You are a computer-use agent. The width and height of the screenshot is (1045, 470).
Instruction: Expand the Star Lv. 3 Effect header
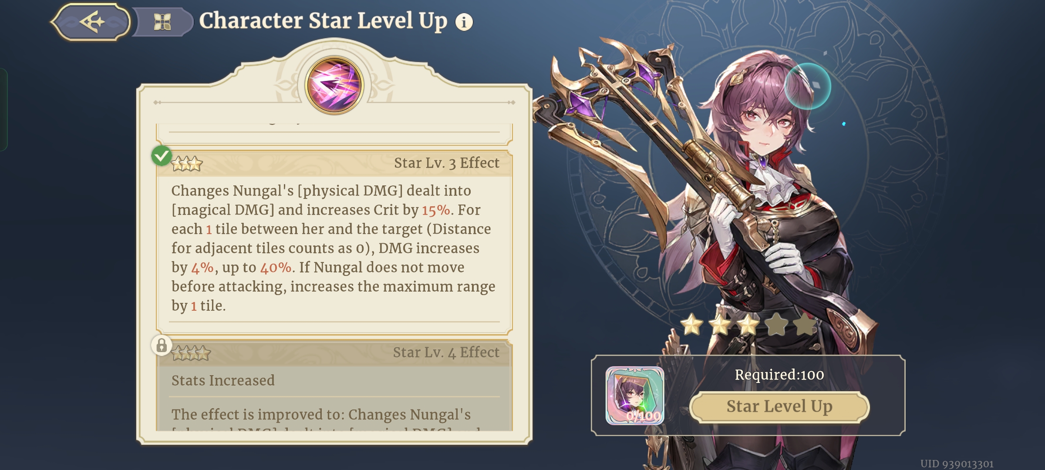pos(334,163)
